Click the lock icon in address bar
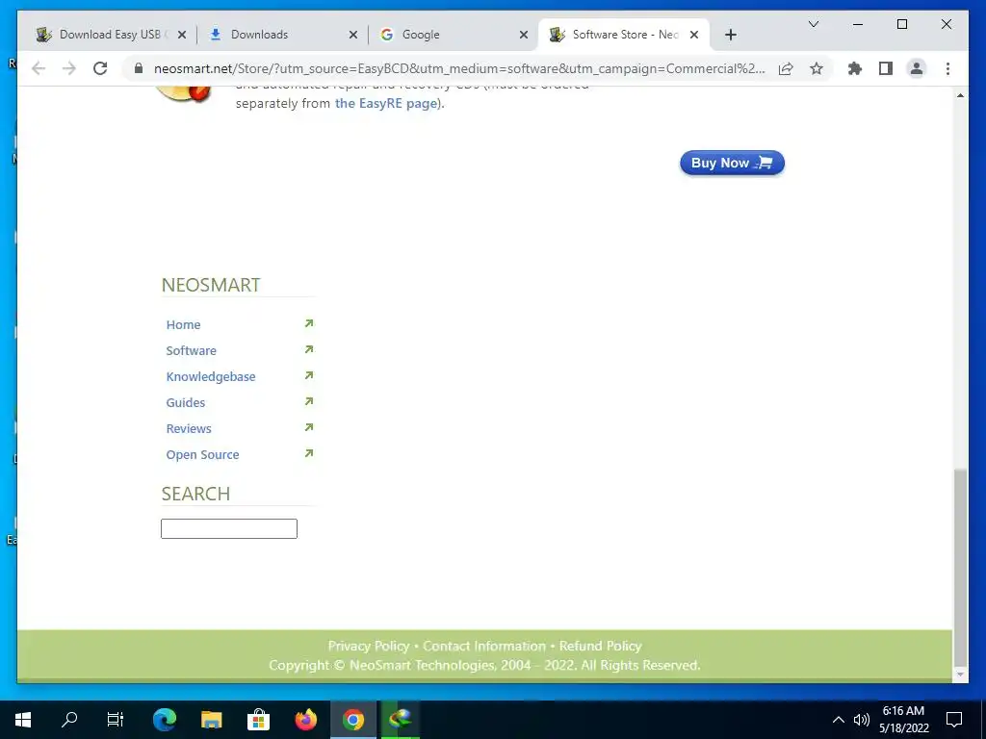The height and width of the screenshot is (739, 986). 139,68
